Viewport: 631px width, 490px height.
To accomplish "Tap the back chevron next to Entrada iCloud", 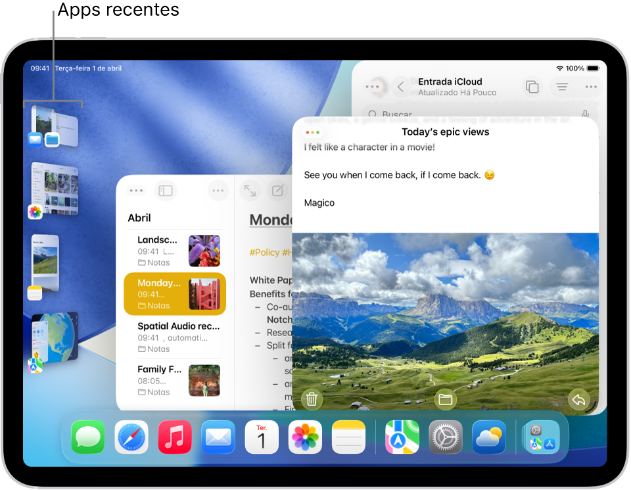I will pos(401,86).
